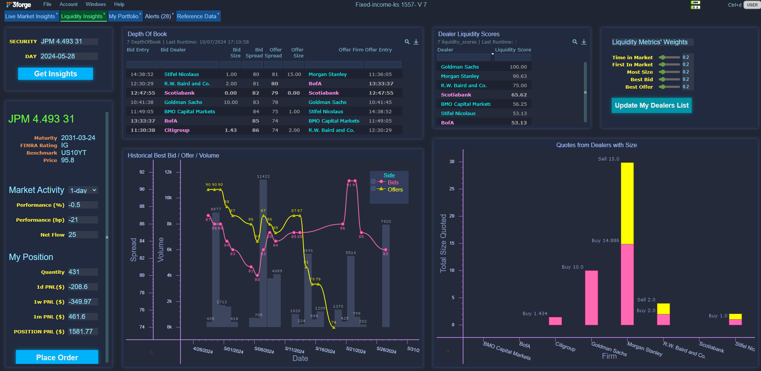
Task: Click the 11422 volume bar in chart
Action: click(x=263, y=253)
